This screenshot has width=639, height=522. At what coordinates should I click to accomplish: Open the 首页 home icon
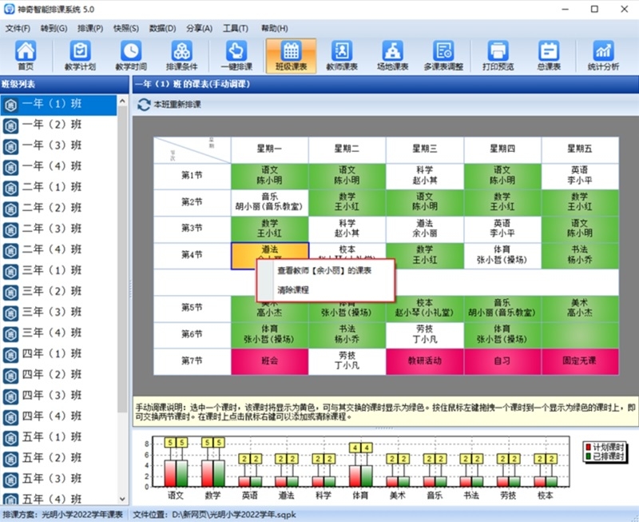pyautogui.click(x=26, y=56)
